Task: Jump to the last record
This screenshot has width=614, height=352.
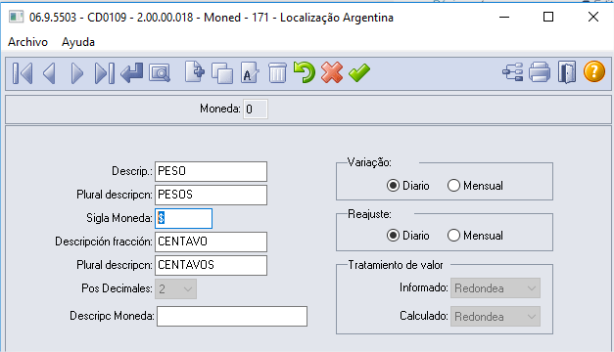Action: (105, 73)
